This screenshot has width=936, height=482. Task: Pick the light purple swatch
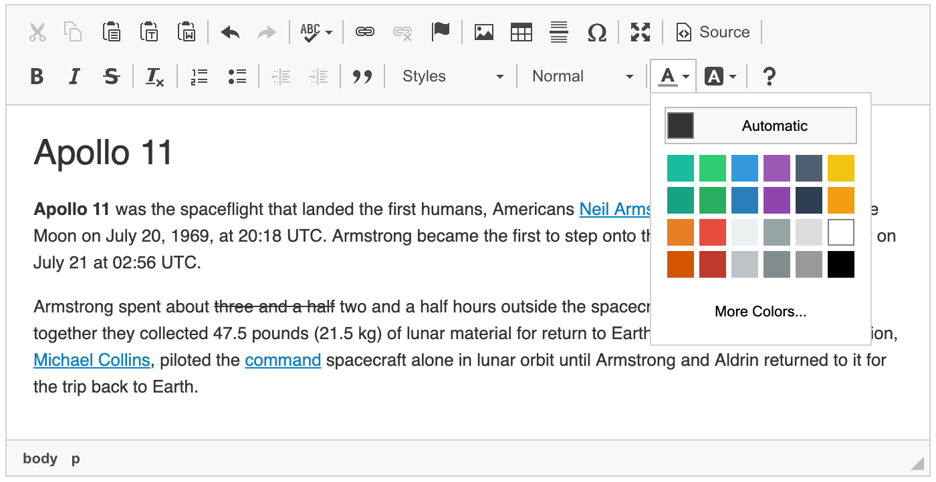(777, 168)
